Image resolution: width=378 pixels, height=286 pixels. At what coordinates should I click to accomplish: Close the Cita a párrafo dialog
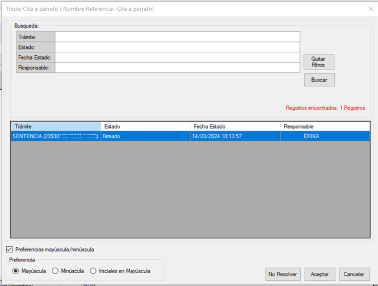coord(371,9)
